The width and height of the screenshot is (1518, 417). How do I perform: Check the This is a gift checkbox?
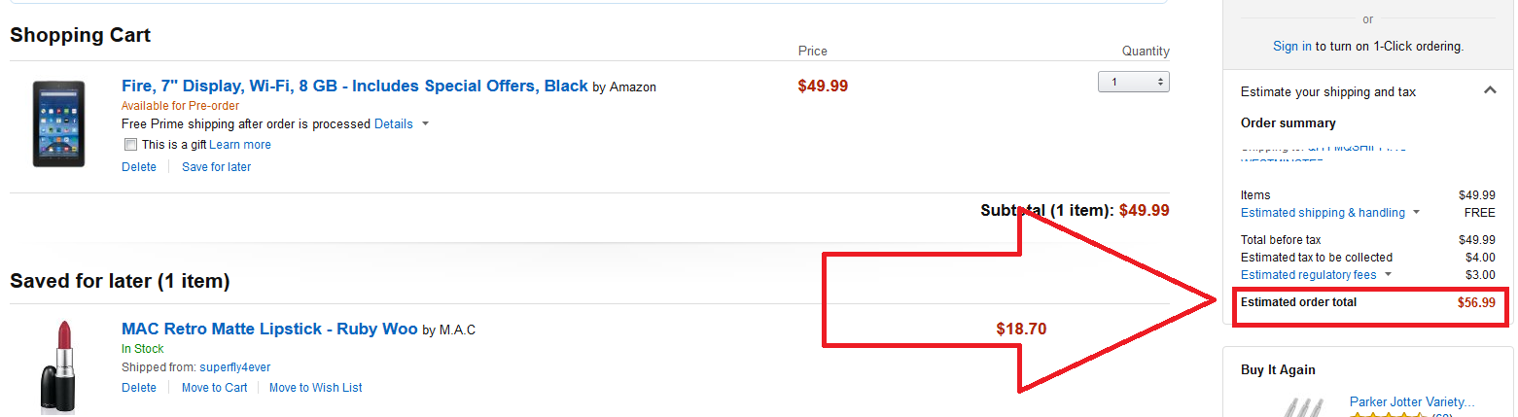(131, 145)
